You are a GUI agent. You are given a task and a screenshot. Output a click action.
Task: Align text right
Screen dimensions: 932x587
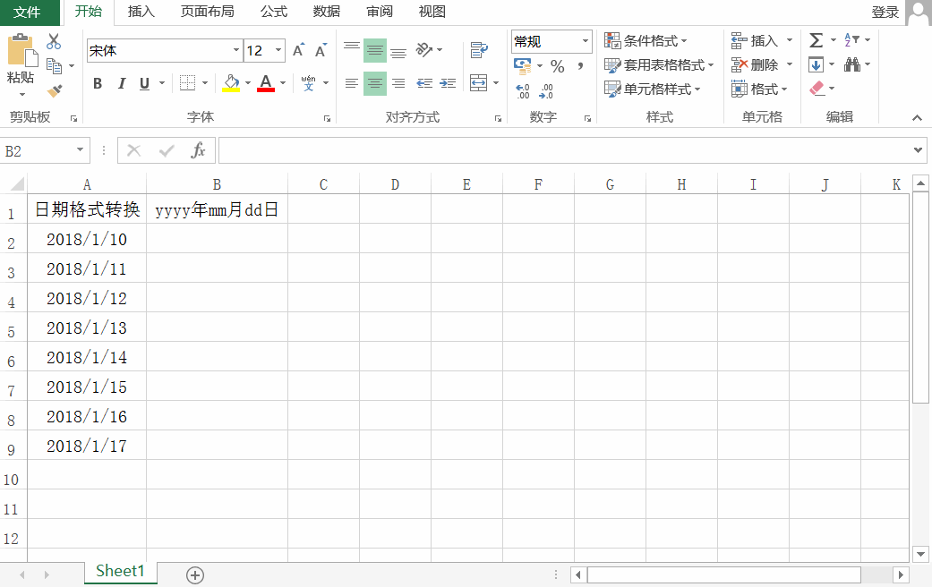[x=398, y=83]
